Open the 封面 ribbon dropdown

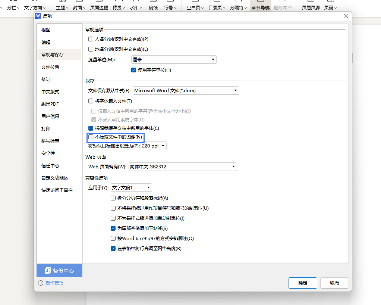[x=79, y=8]
